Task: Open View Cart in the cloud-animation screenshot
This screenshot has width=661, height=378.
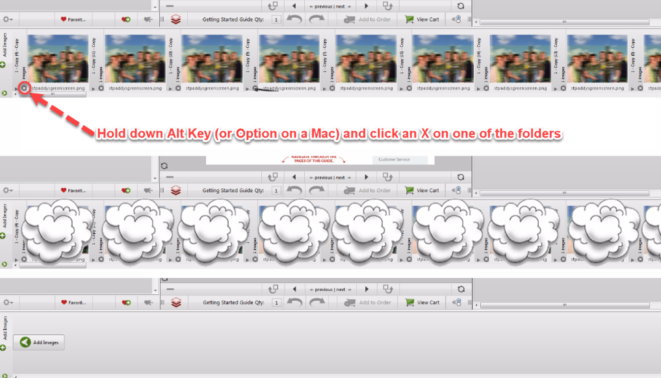Action: pos(422,190)
